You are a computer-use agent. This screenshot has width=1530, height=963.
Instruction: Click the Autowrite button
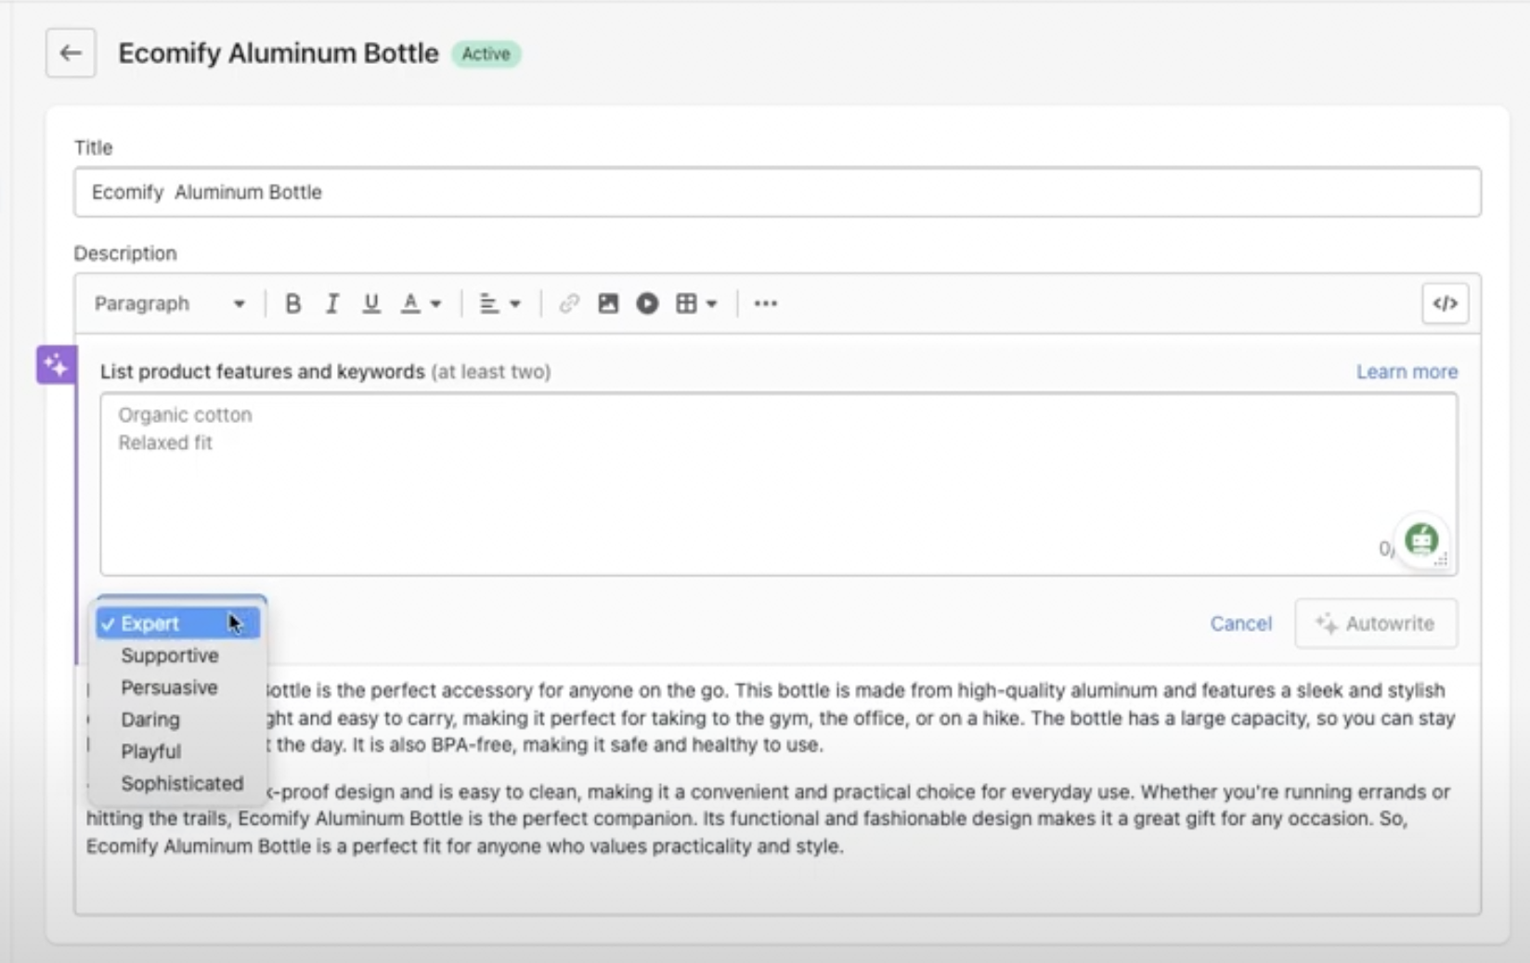coord(1376,623)
